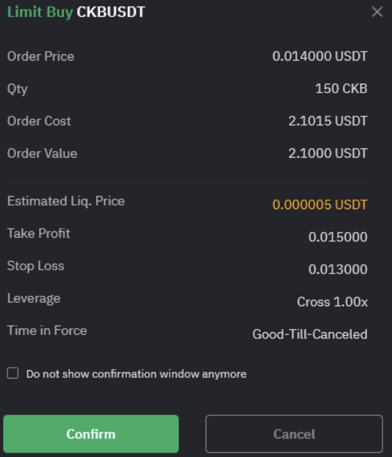
Task: Click the Take Profit value 0.015000
Action: coord(338,237)
